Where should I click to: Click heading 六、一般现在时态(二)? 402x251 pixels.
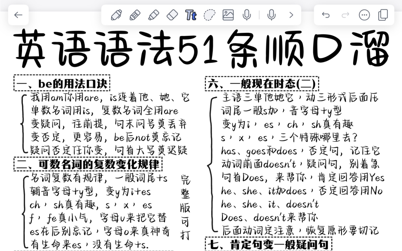pos(262,84)
